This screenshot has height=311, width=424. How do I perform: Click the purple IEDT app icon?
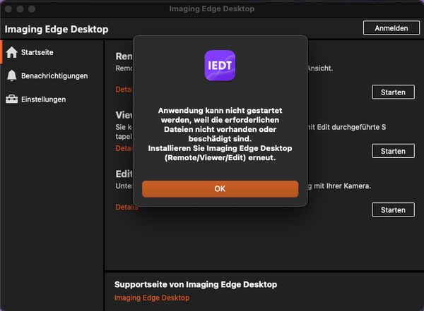219,65
